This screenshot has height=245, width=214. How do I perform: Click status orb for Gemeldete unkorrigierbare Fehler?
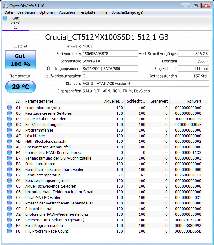pos(9,170)
